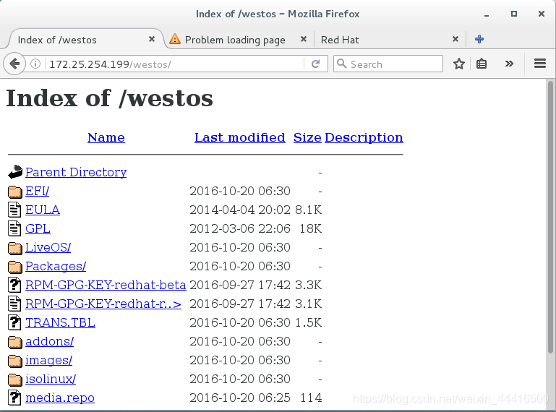Image resolution: width=556 pixels, height=412 pixels.
Task: Expand more tools overflow chevron
Action: point(509,64)
